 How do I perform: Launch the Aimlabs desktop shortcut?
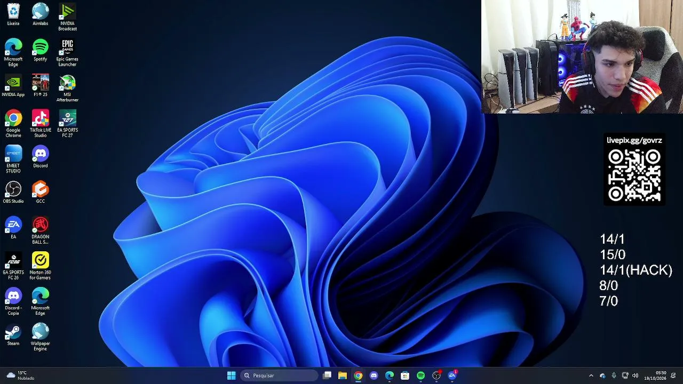41,14
